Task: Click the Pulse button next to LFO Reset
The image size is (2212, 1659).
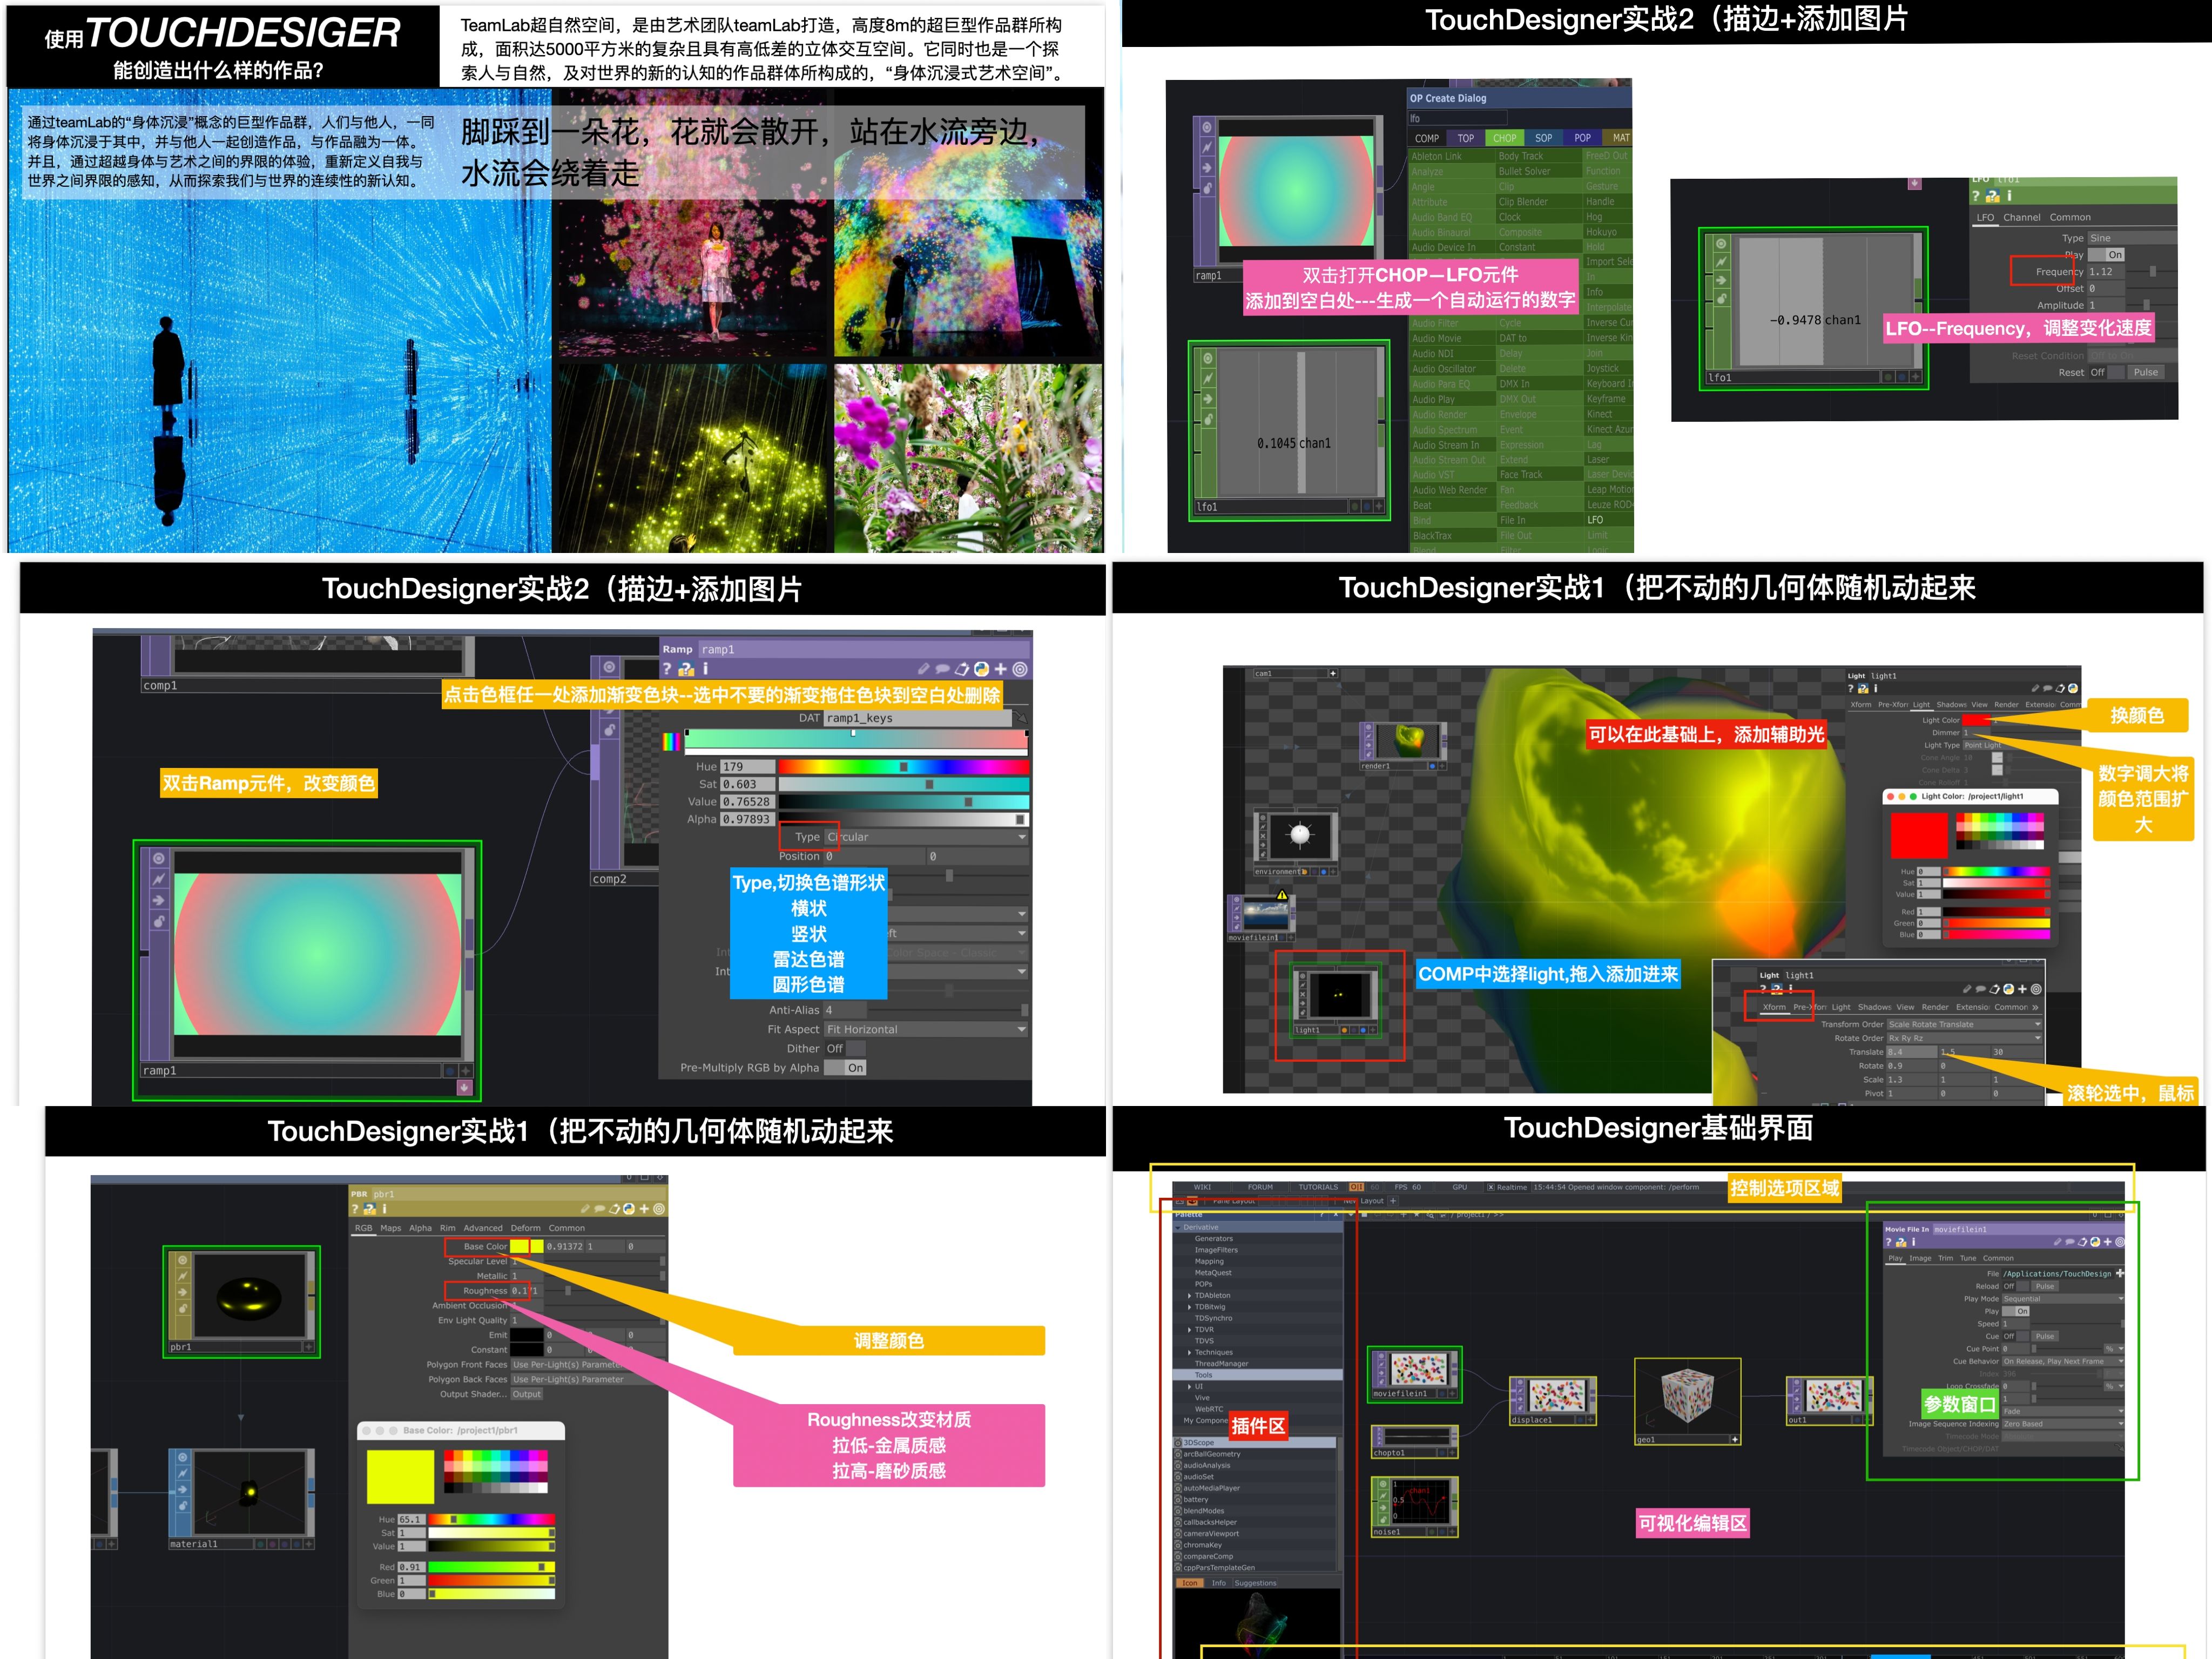Action: pos(2146,372)
